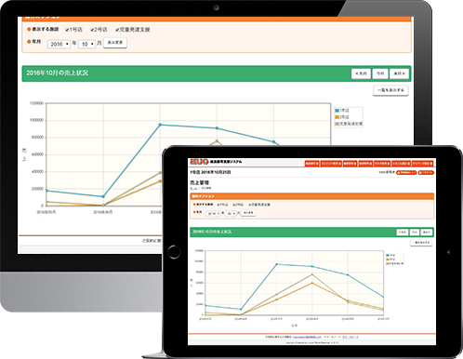Toggle the 児童発達支援 checkbox on the monitor
Image resolution: width=463 pixels, height=359 pixels.
pyautogui.click(x=117, y=30)
